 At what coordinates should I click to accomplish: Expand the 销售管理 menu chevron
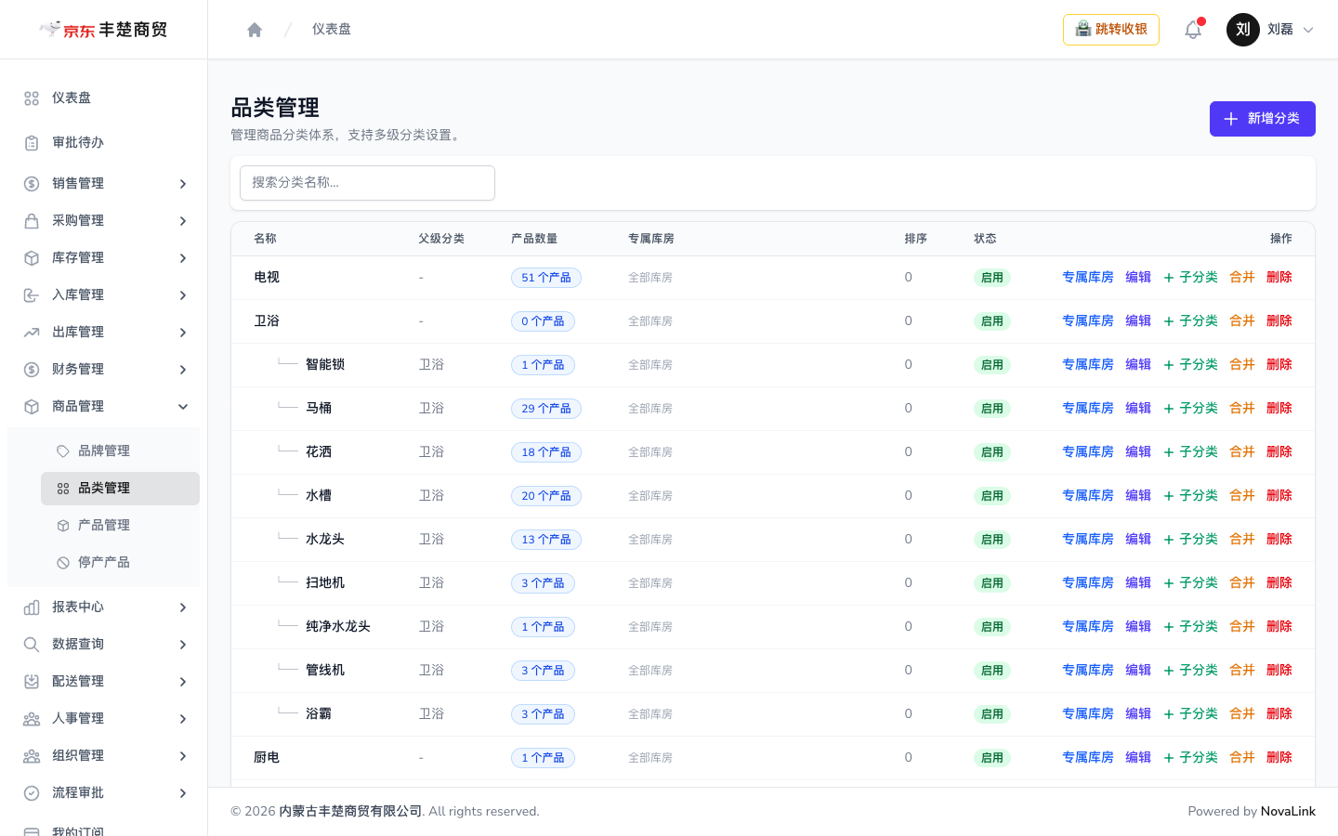click(x=183, y=184)
